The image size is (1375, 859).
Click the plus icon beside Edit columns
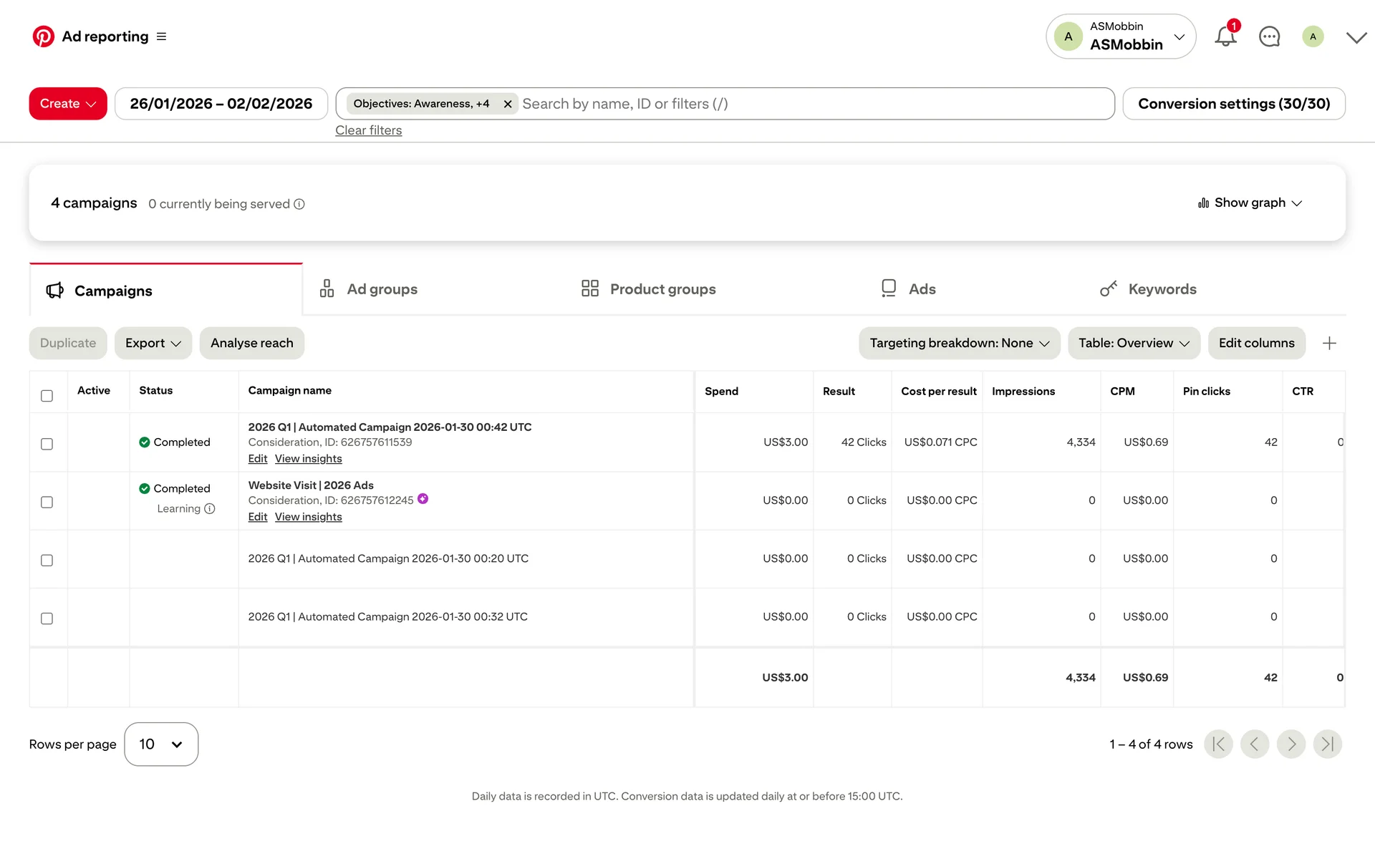[1329, 344]
